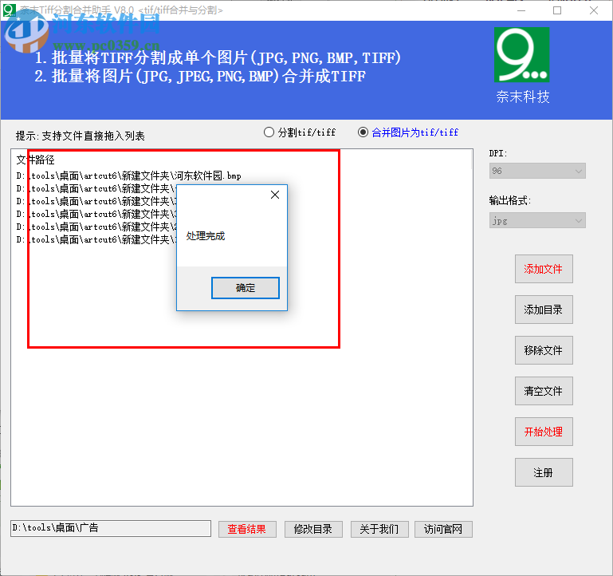This screenshot has width=613, height=576.
Task: Click the 开始处理 button
Action: coord(544,432)
